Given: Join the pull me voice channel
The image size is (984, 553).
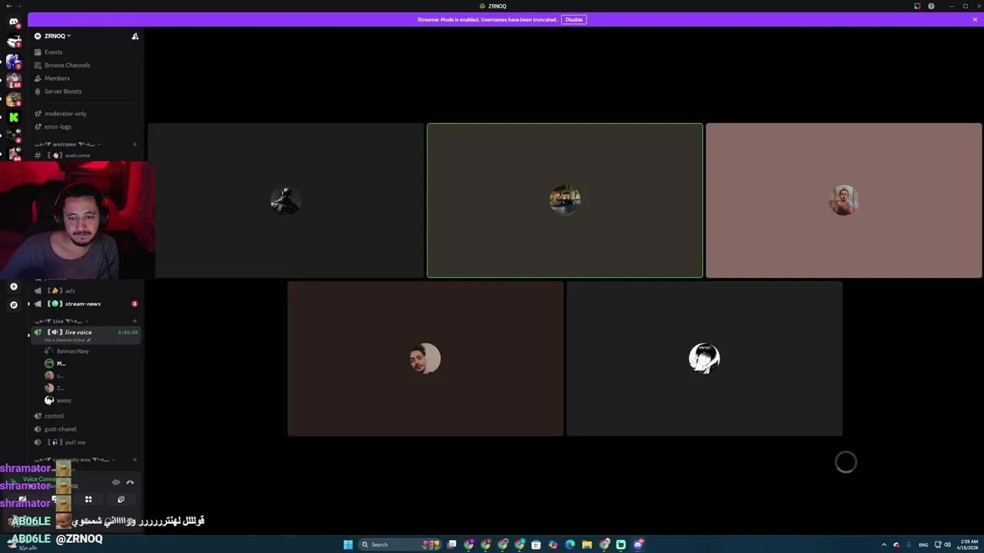Looking at the screenshot, I should (86, 442).
